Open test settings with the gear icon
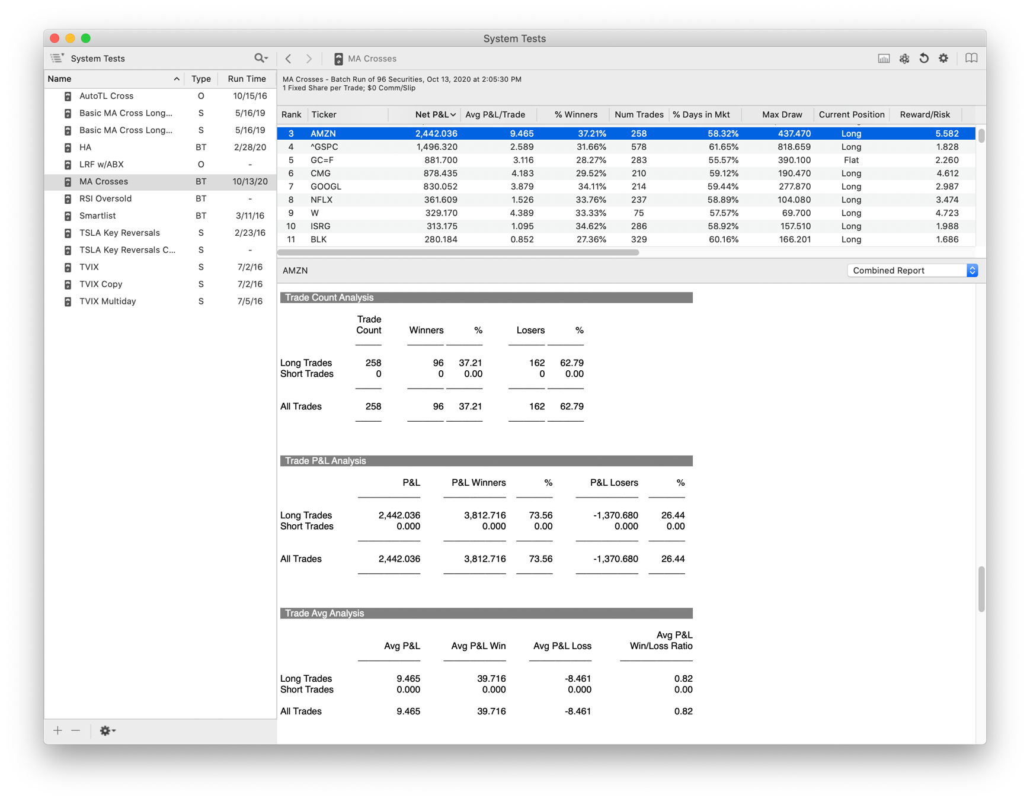This screenshot has height=802, width=1030. 943,58
